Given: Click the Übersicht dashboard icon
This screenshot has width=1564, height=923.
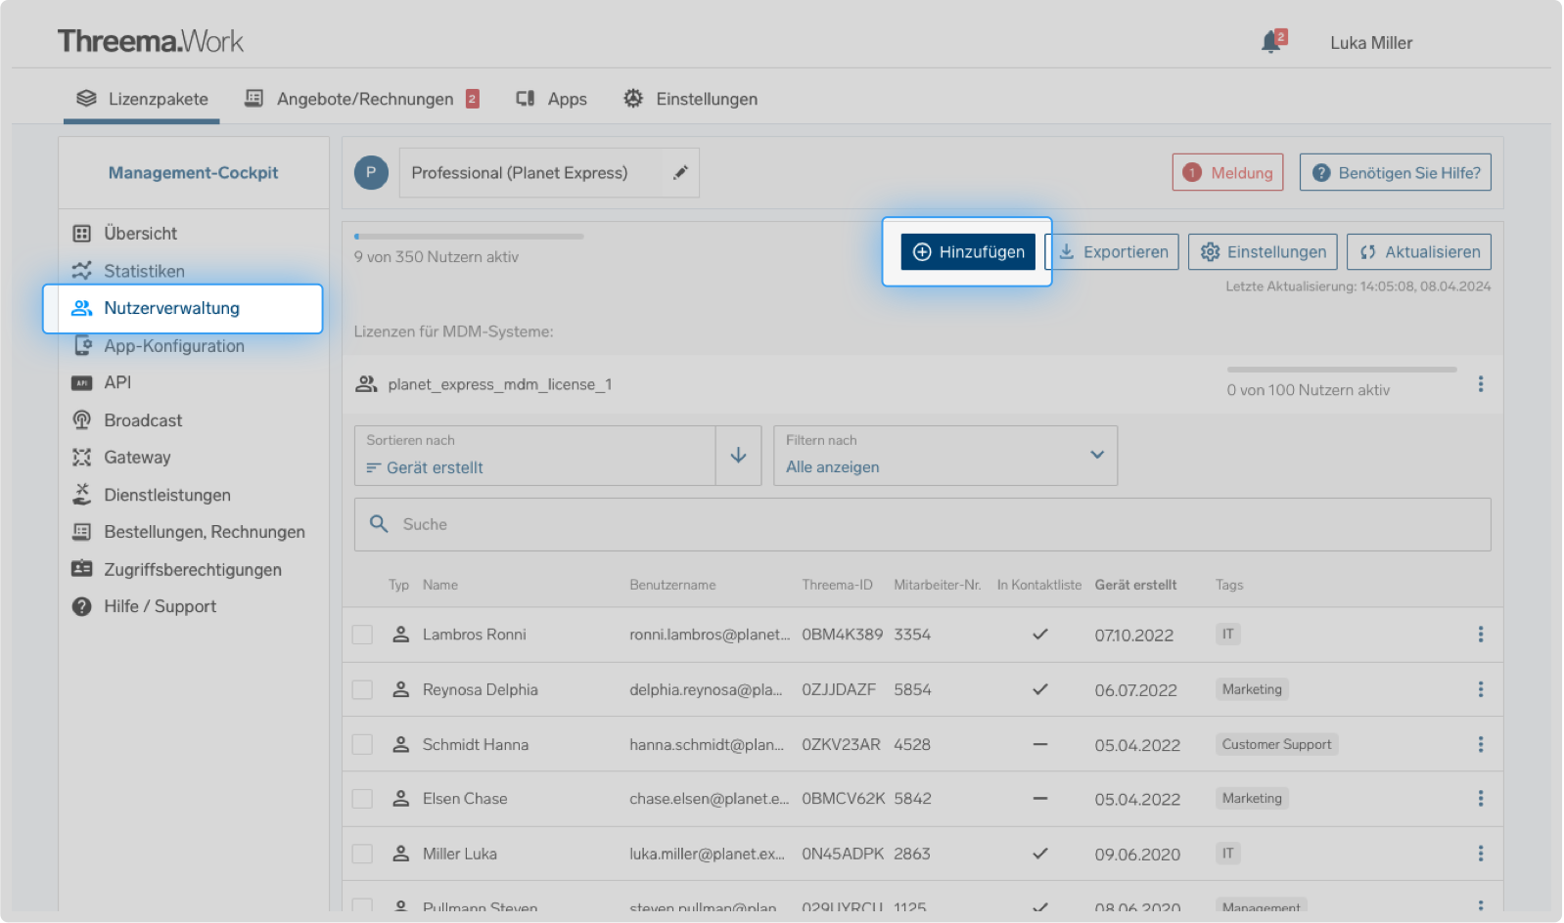Looking at the screenshot, I should (x=82, y=234).
